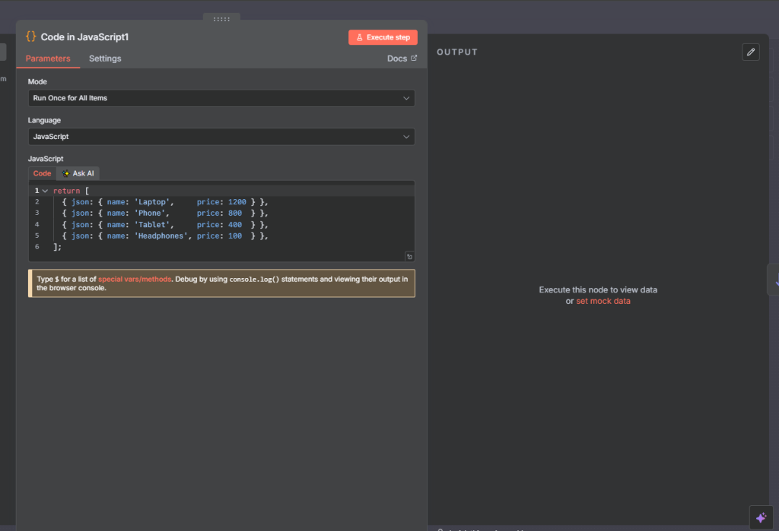Click the set mock data link
Screen dimensions: 779x531
pos(603,301)
